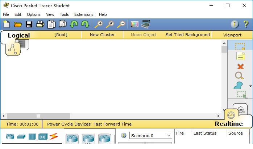Viewport: 253px width, 149px height.
Task: Open shape tool dropdown arrow
Action: 250,86
